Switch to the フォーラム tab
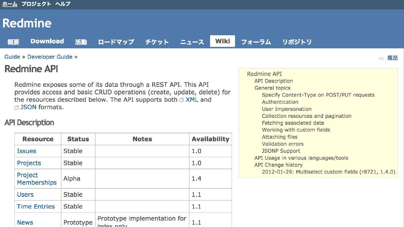Image resolution: width=404 pixels, height=227 pixels. 256,42
